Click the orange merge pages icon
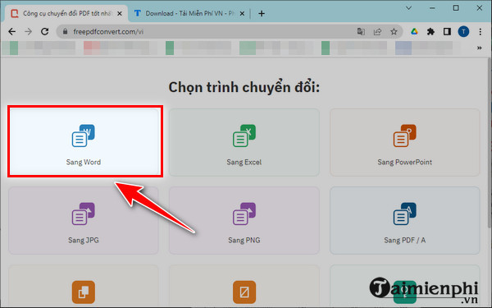 pos(84,292)
